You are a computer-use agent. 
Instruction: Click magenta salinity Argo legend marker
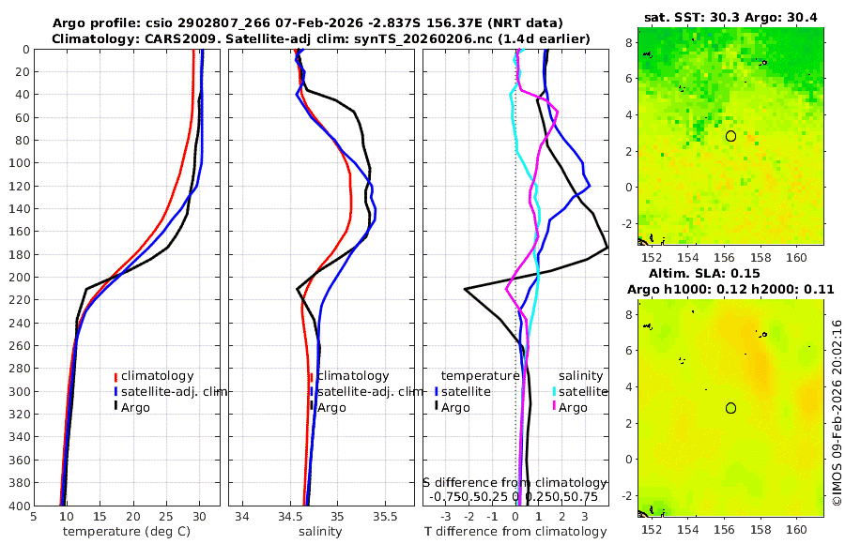pos(553,408)
